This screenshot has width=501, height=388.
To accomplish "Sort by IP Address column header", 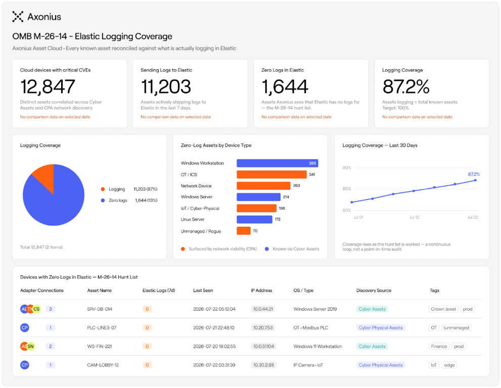I will tap(261, 290).
